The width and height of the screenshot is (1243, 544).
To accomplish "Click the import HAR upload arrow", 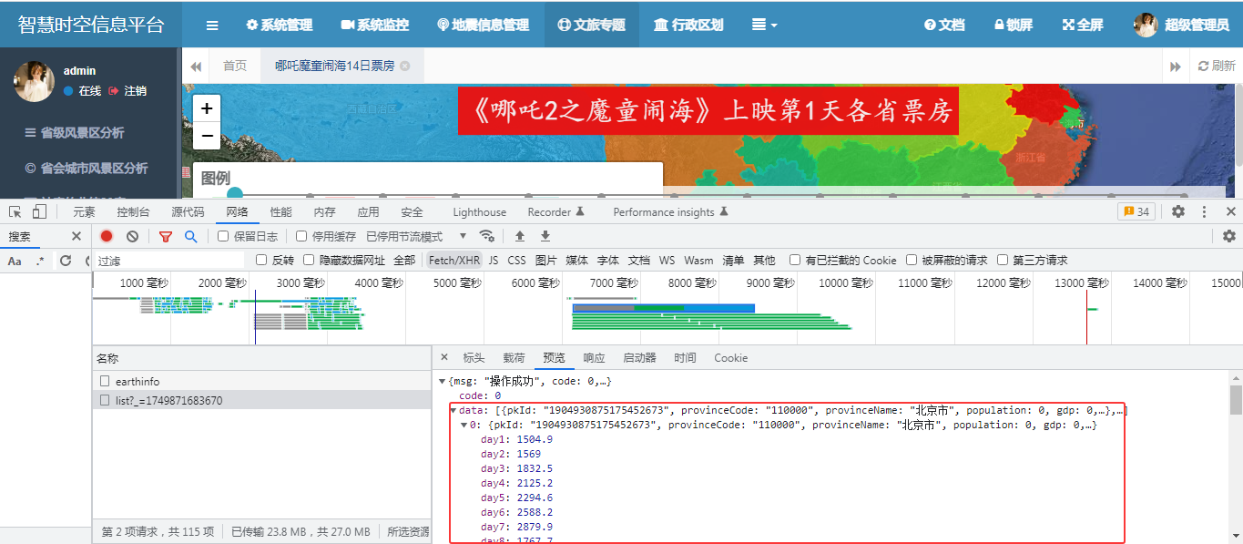I will tap(520, 236).
